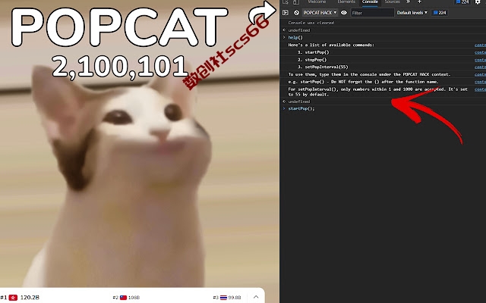This screenshot has height=303, width=486.
Task: Click the 120.2B leaderboard score
Action: (x=30, y=298)
